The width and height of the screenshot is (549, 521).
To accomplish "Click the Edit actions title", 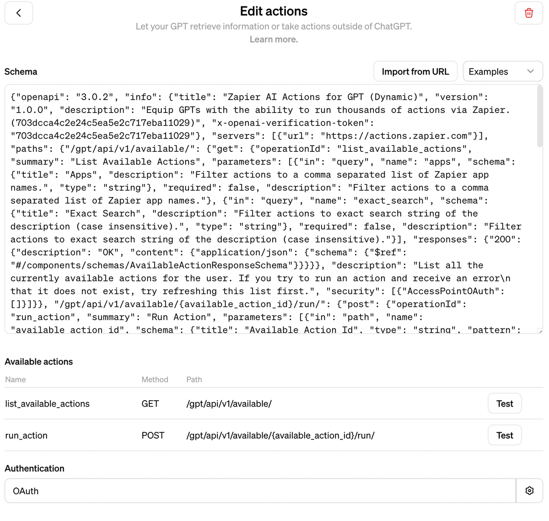I will pyautogui.click(x=274, y=11).
